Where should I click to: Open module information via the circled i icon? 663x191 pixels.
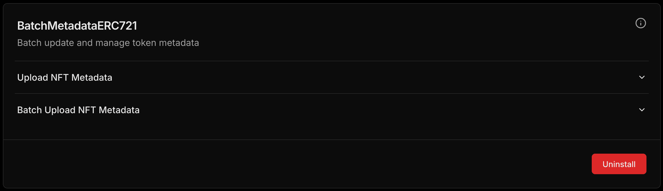640,23
